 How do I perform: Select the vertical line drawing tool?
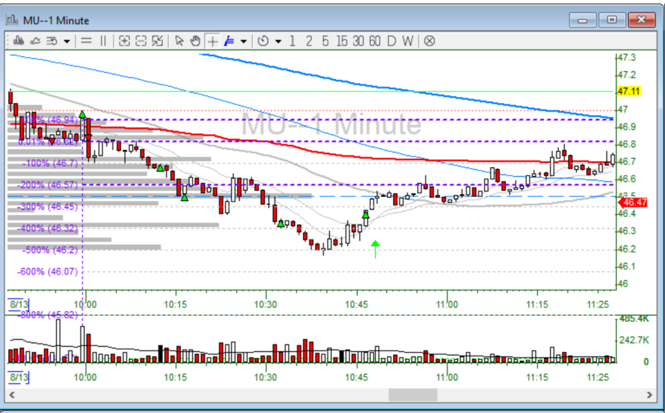102,41
